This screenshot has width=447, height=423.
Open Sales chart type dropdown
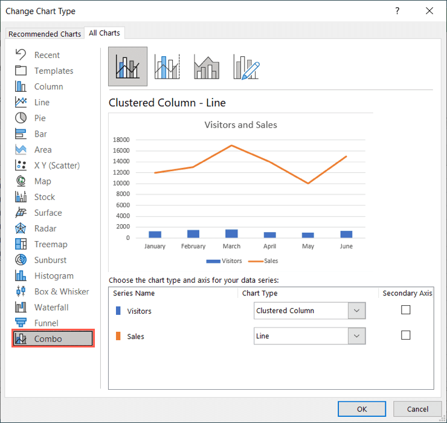(x=356, y=336)
